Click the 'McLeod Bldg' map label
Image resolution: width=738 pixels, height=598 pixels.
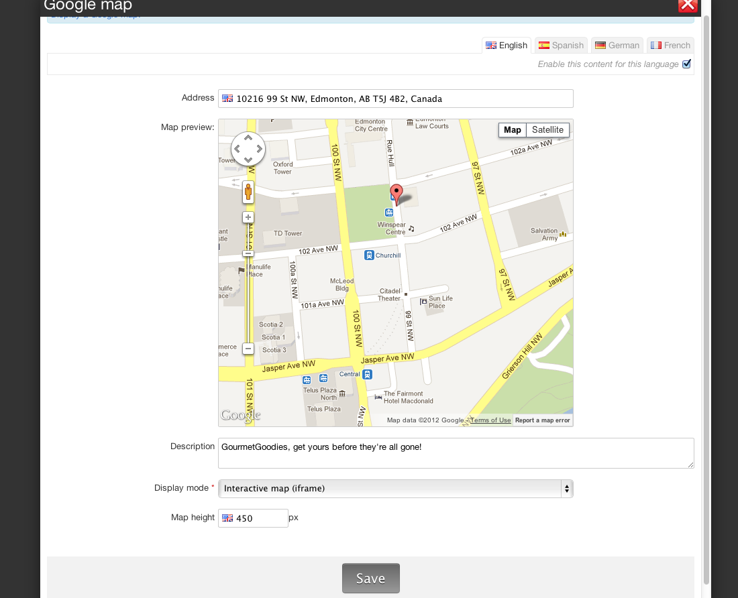tap(341, 284)
